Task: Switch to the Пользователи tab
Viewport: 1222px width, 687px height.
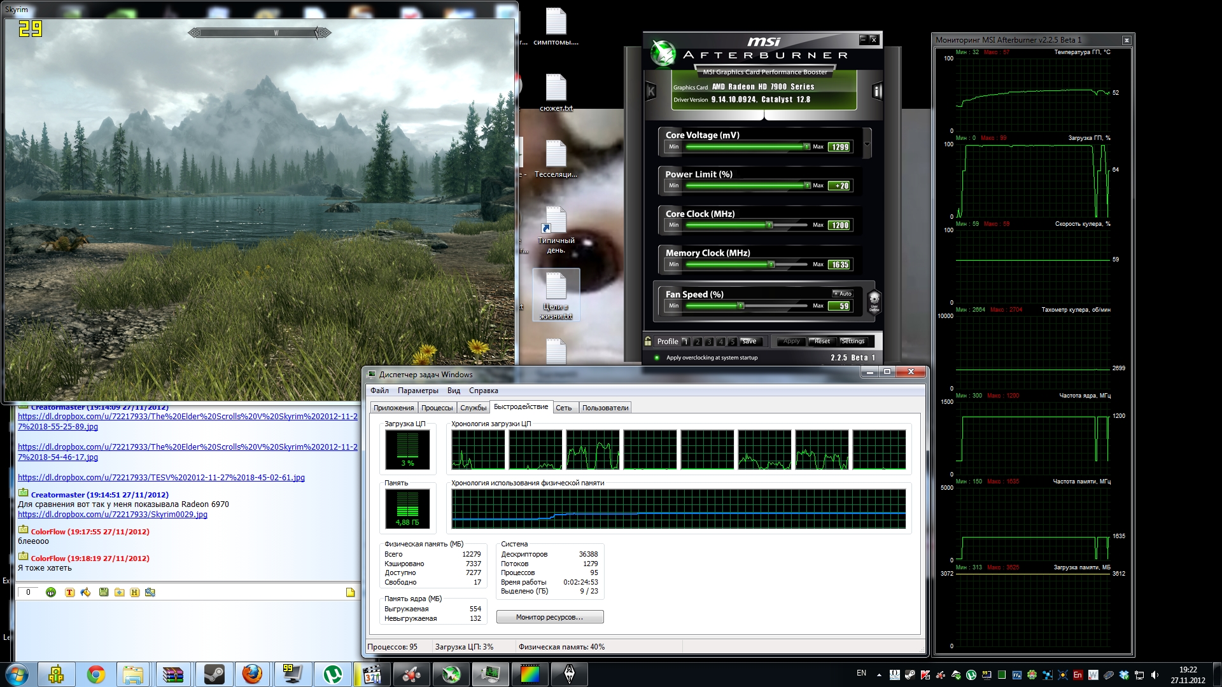Action: (x=605, y=408)
